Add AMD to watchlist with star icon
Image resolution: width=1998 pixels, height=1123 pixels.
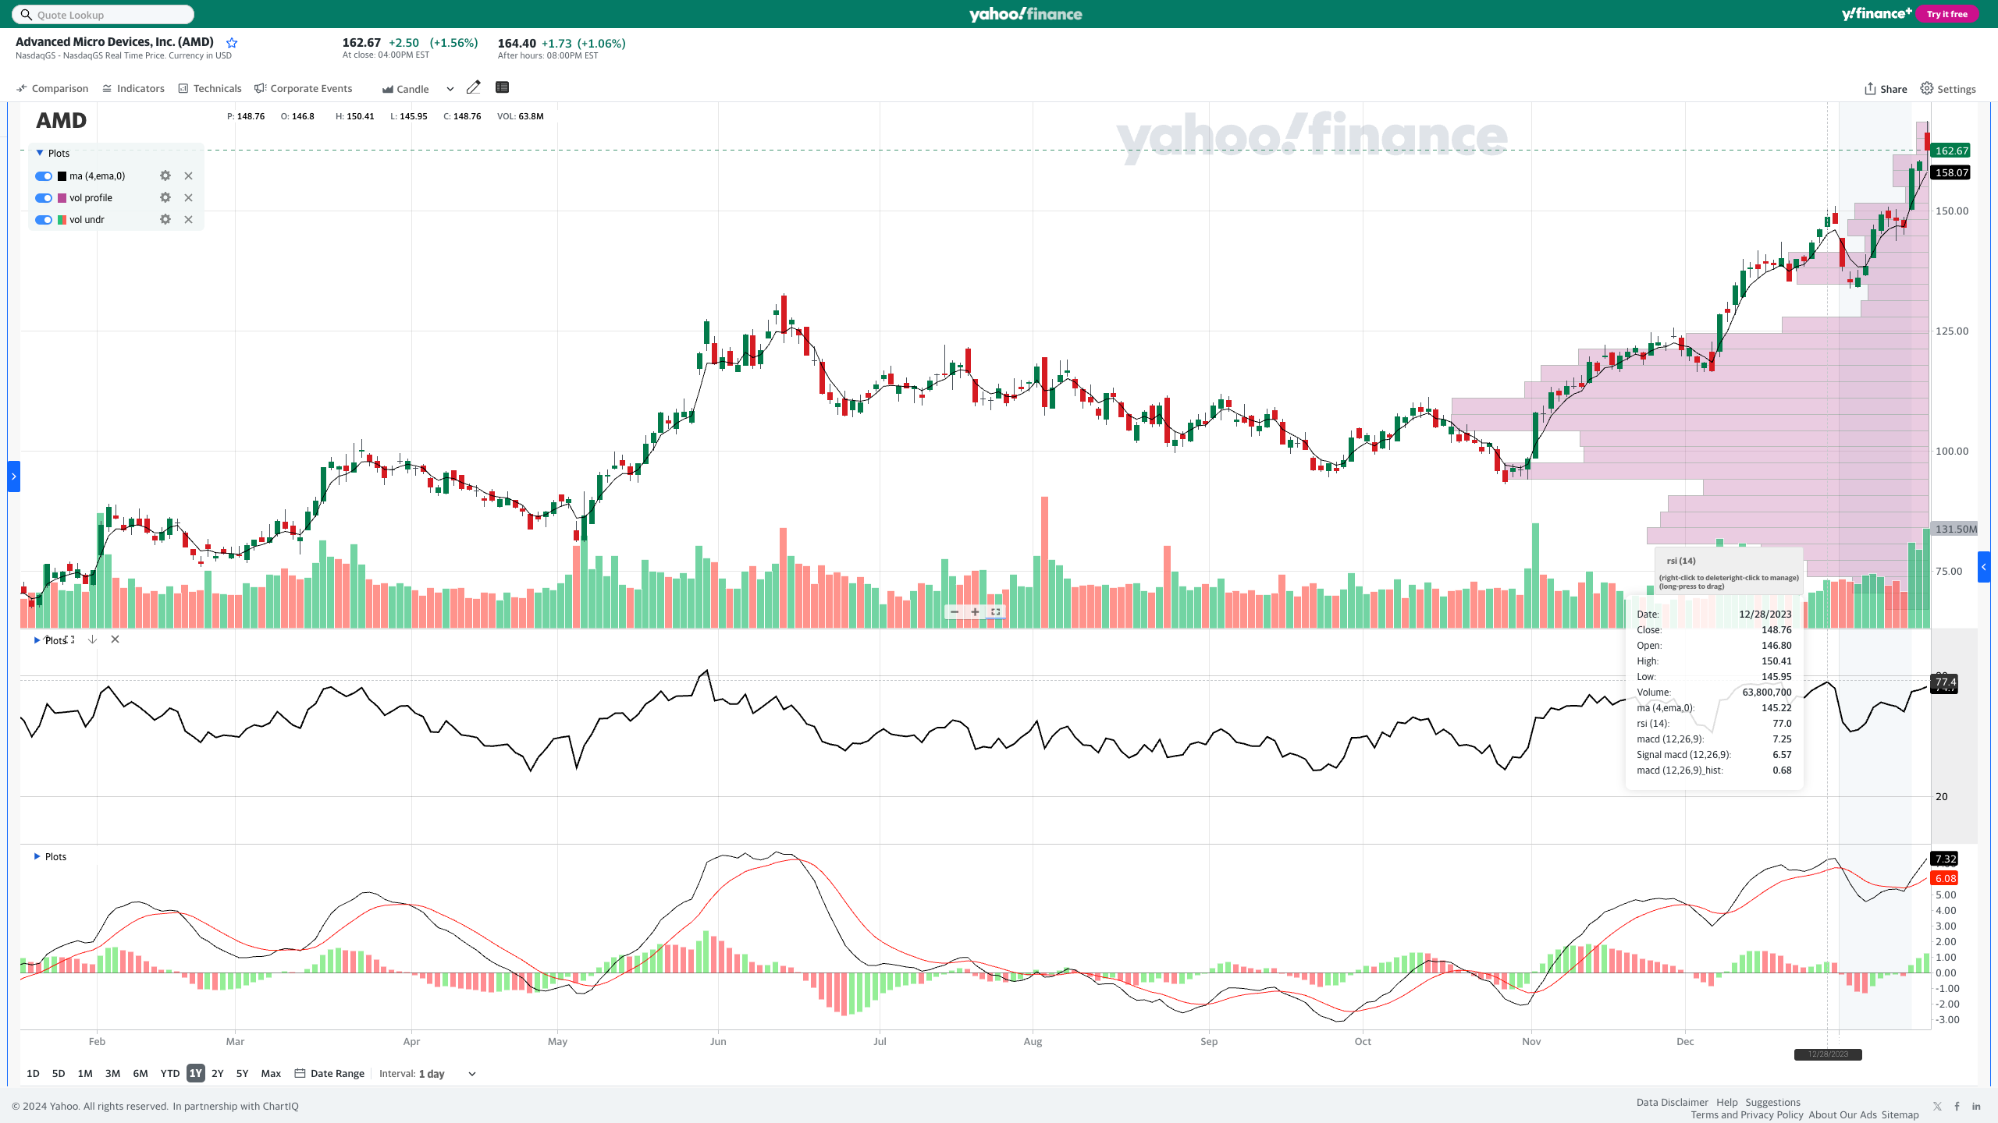click(x=232, y=43)
